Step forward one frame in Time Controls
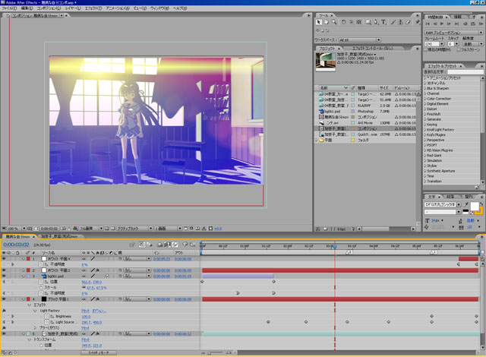 click(449, 24)
